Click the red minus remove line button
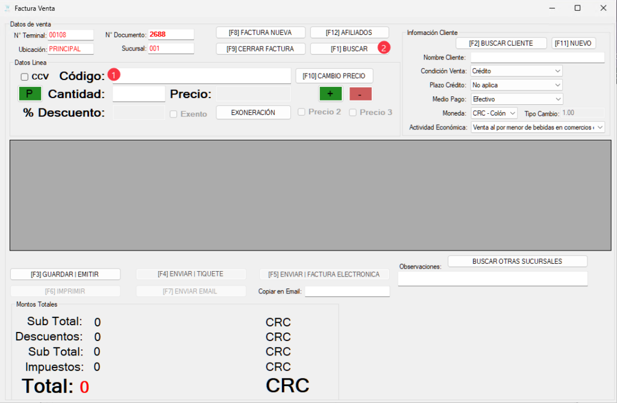Viewport: 617px width, 403px height. tap(360, 94)
